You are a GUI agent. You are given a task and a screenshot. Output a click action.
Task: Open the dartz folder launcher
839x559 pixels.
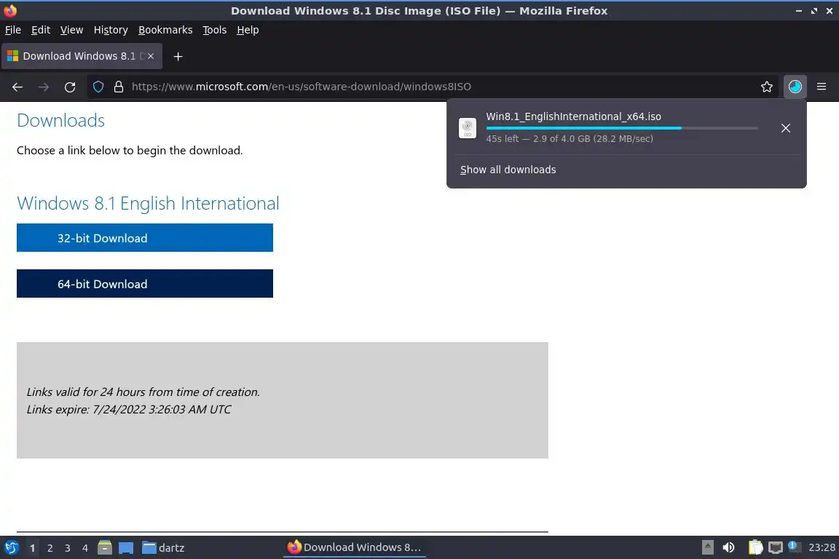[x=163, y=548]
